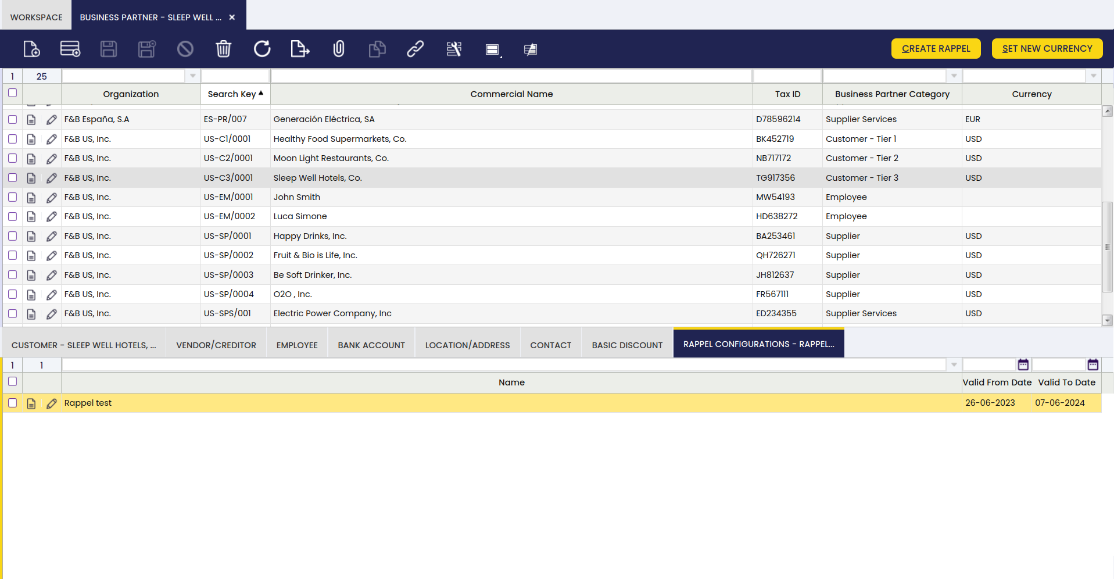1114x579 pixels.
Task: Switch to the Workspace tab
Action: [36, 17]
